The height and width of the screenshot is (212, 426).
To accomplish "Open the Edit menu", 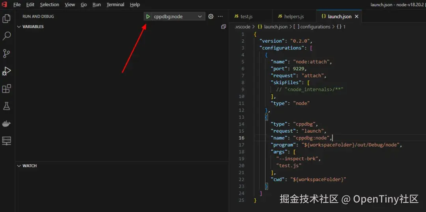I will (30, 5).
